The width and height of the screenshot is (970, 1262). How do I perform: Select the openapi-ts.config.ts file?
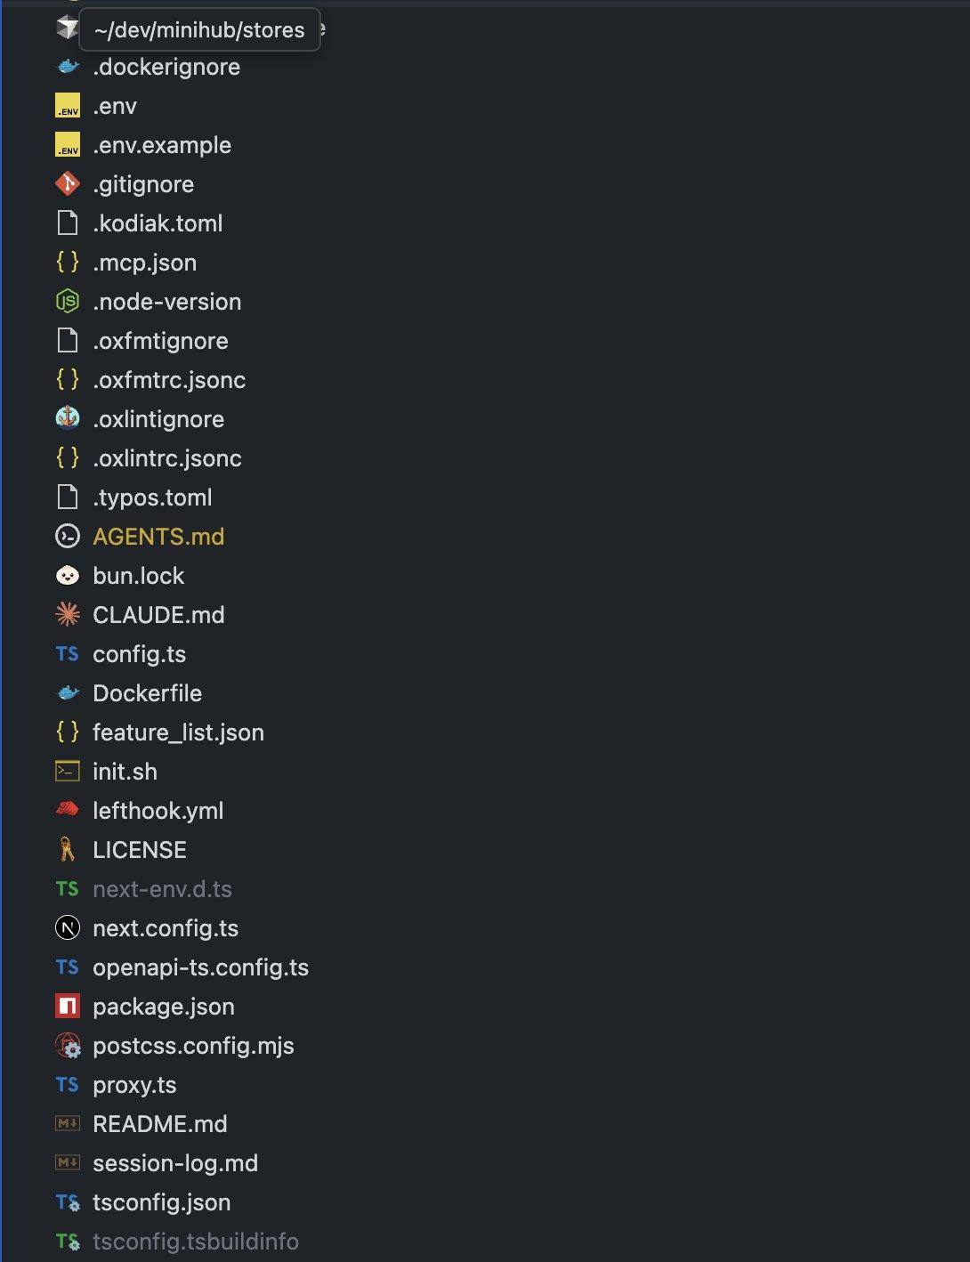[x=200, y=967]
